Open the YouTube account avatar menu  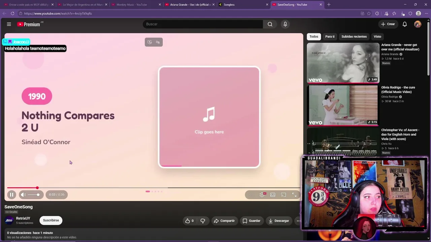pos(418,24)
